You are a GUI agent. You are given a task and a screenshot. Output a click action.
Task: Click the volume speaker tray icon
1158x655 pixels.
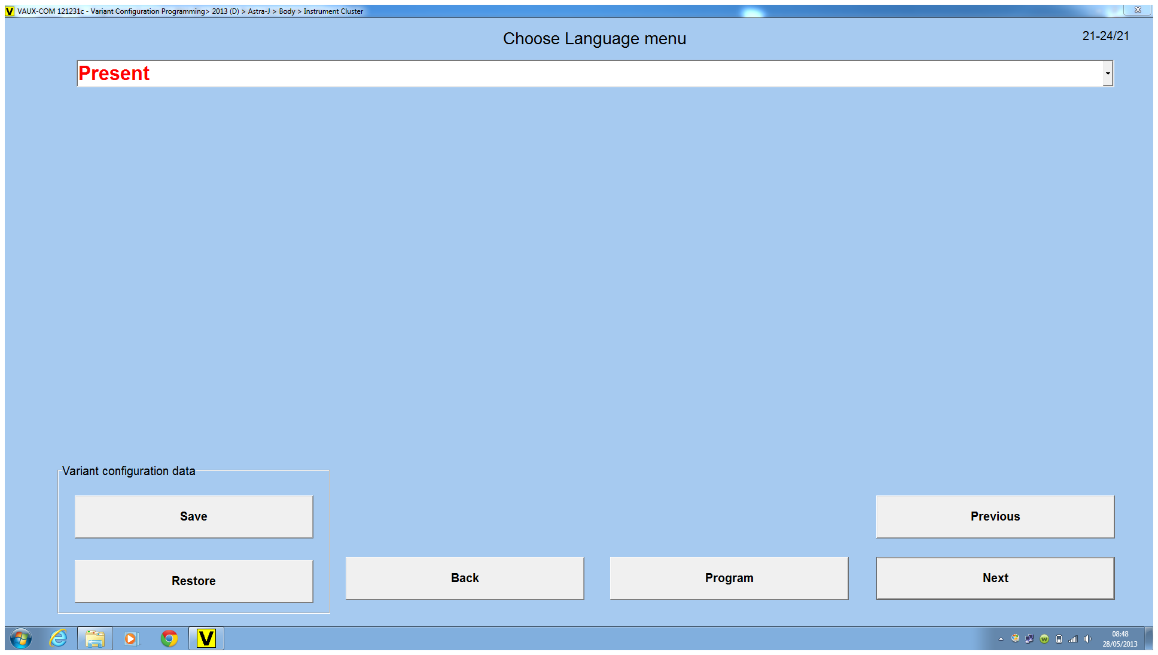(1087, 639)
